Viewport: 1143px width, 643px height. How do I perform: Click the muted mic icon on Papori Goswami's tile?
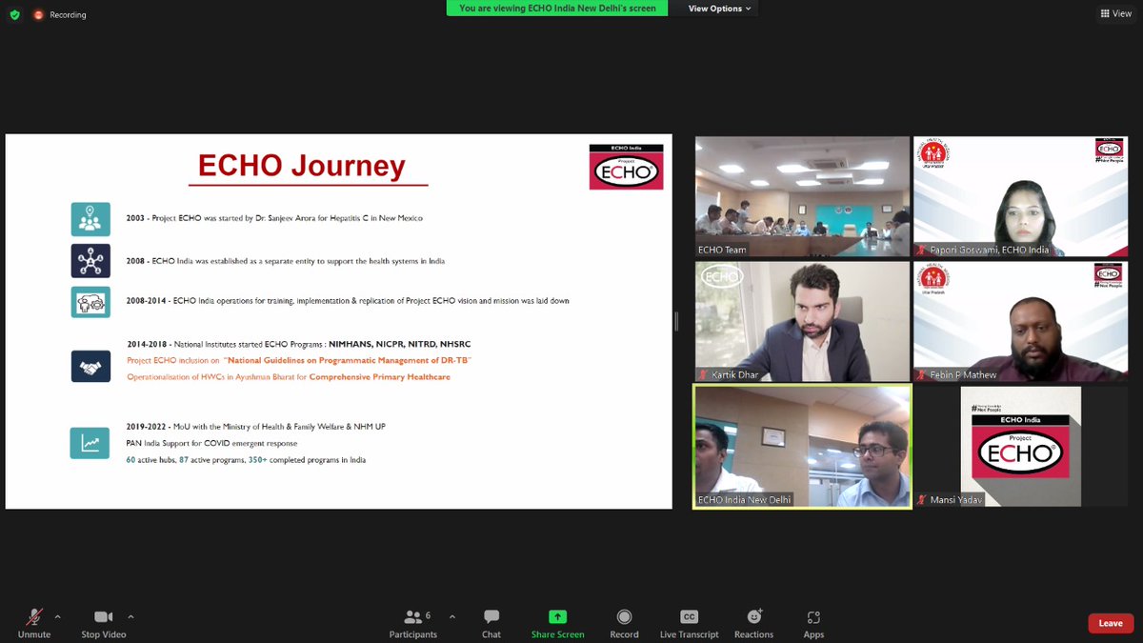922,250
